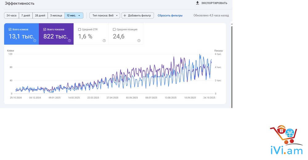
Task: Expand the Тип поиска: Веб dropdown
Action: pos(104,15)
